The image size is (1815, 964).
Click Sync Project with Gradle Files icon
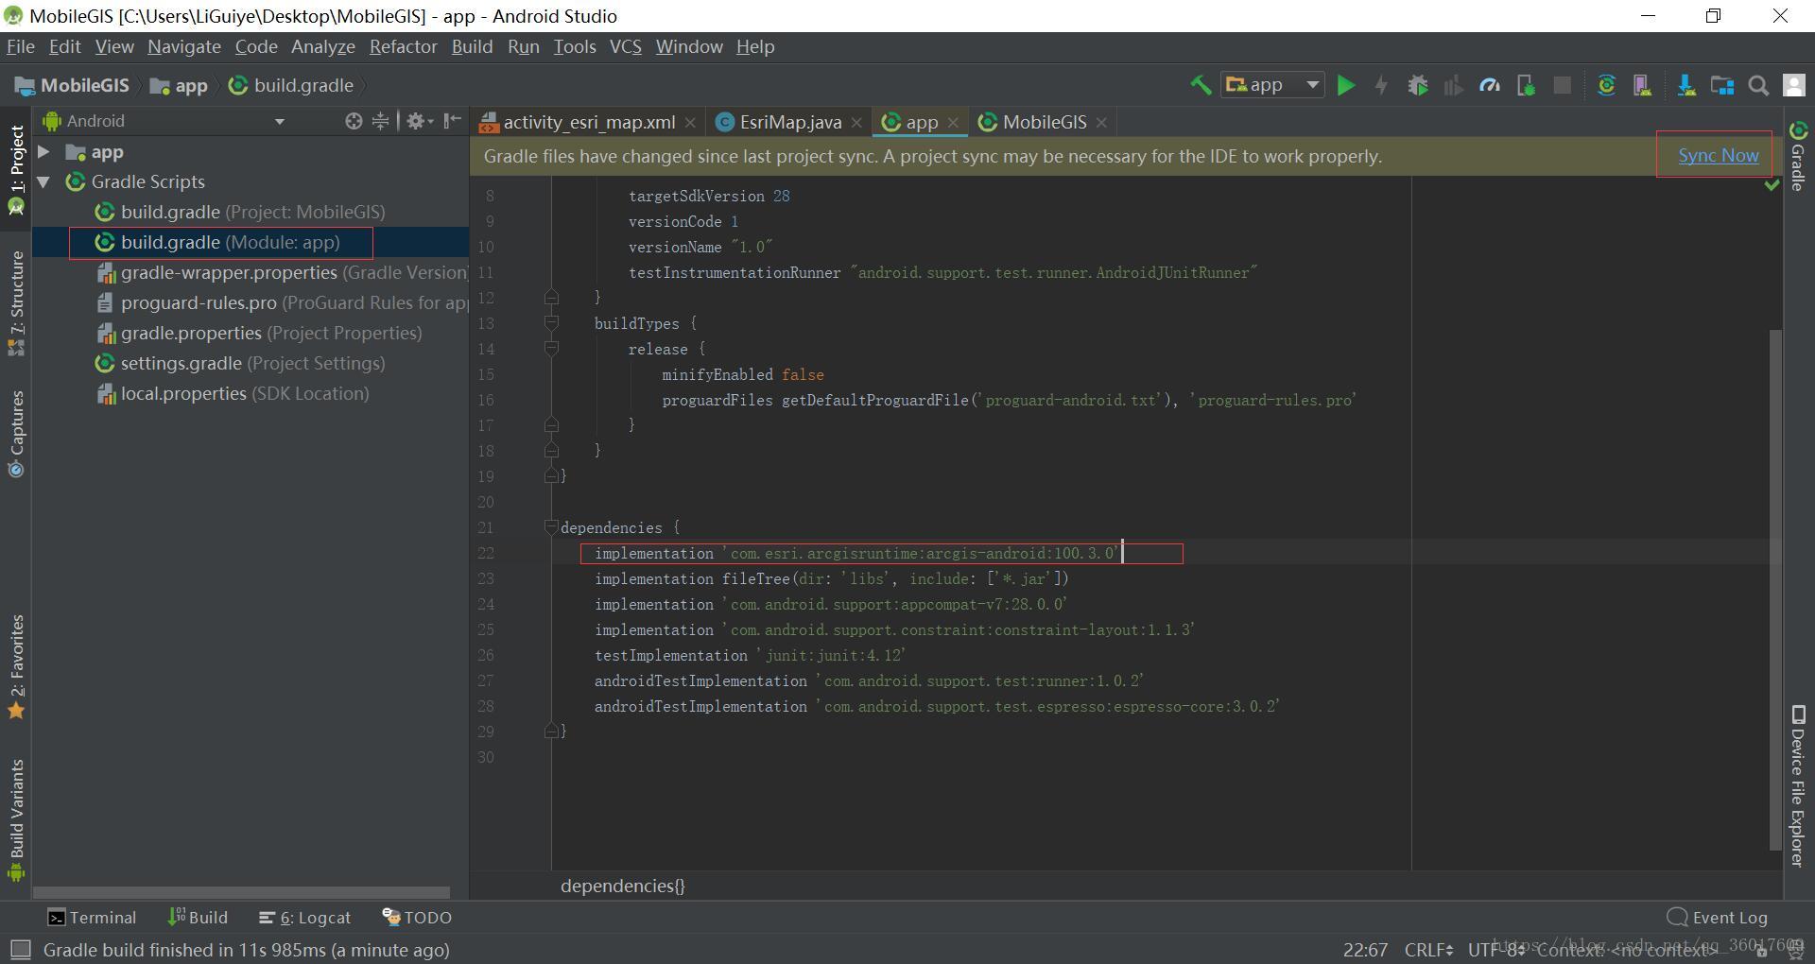(x=1606, y=85)
